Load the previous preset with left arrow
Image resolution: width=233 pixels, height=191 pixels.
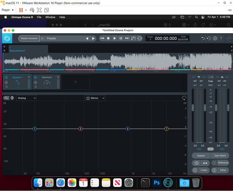(x=87, y=39)
